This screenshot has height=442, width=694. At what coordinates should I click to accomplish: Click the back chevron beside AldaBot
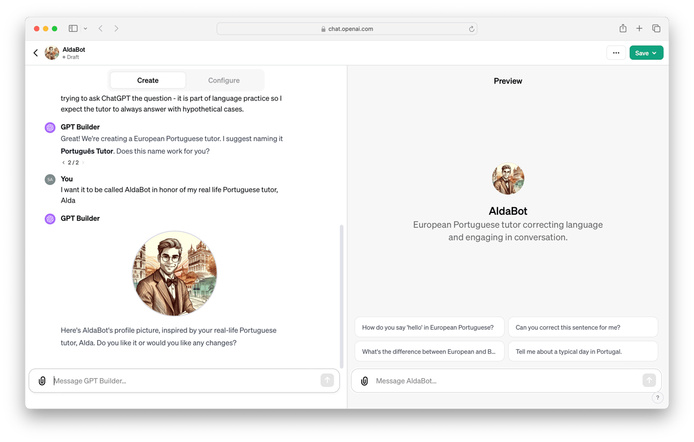[36, 53]
